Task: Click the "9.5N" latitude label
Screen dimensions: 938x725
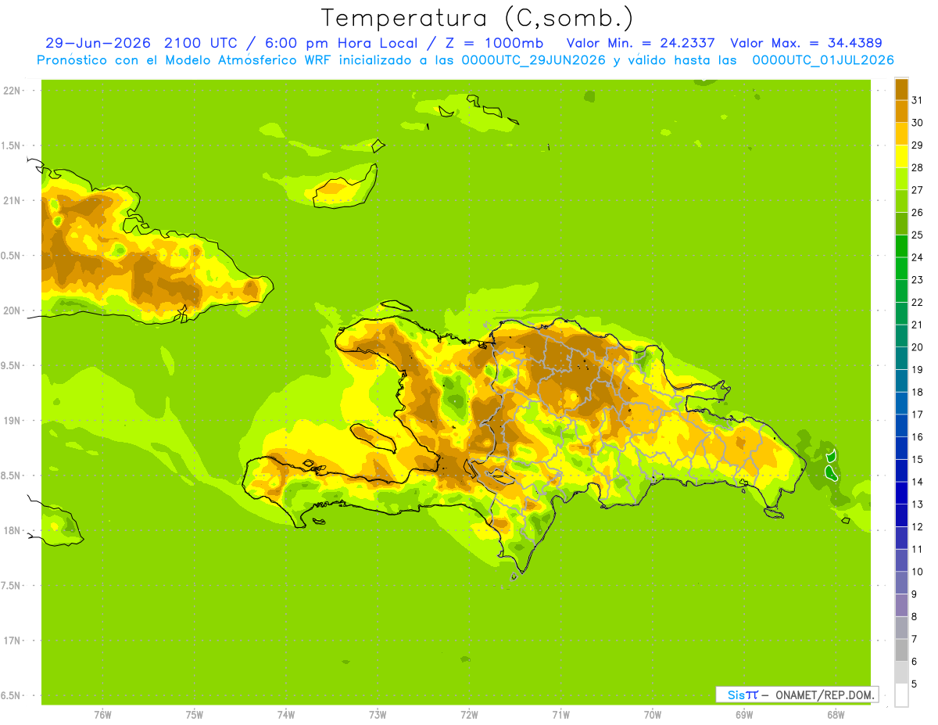Action: [12, 365]
